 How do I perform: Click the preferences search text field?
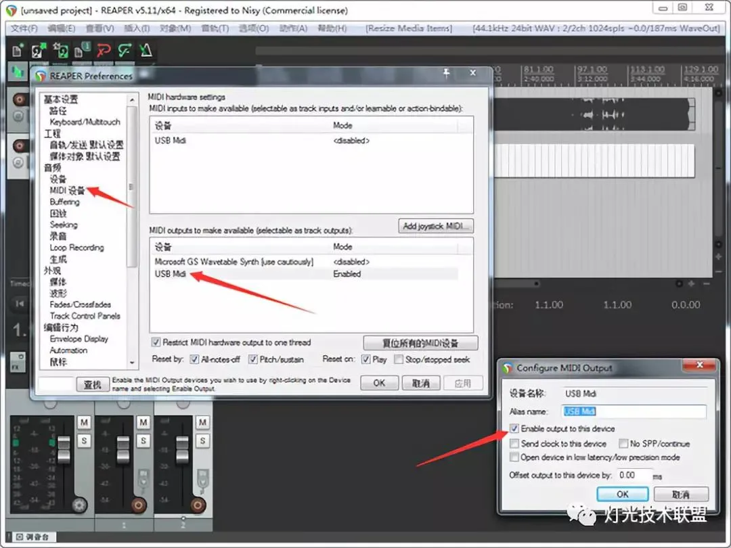click(57, 384)
